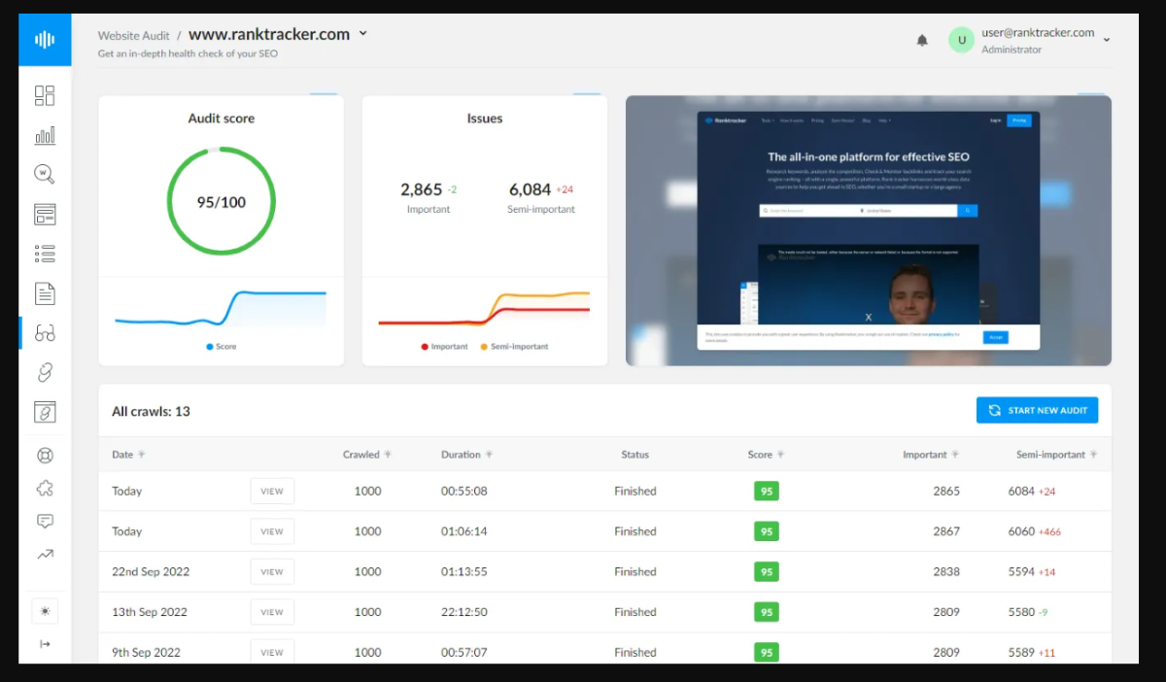This screenshot has width=1166, height=682.
Task: Click the Status column header
Action: pos(635,455)
